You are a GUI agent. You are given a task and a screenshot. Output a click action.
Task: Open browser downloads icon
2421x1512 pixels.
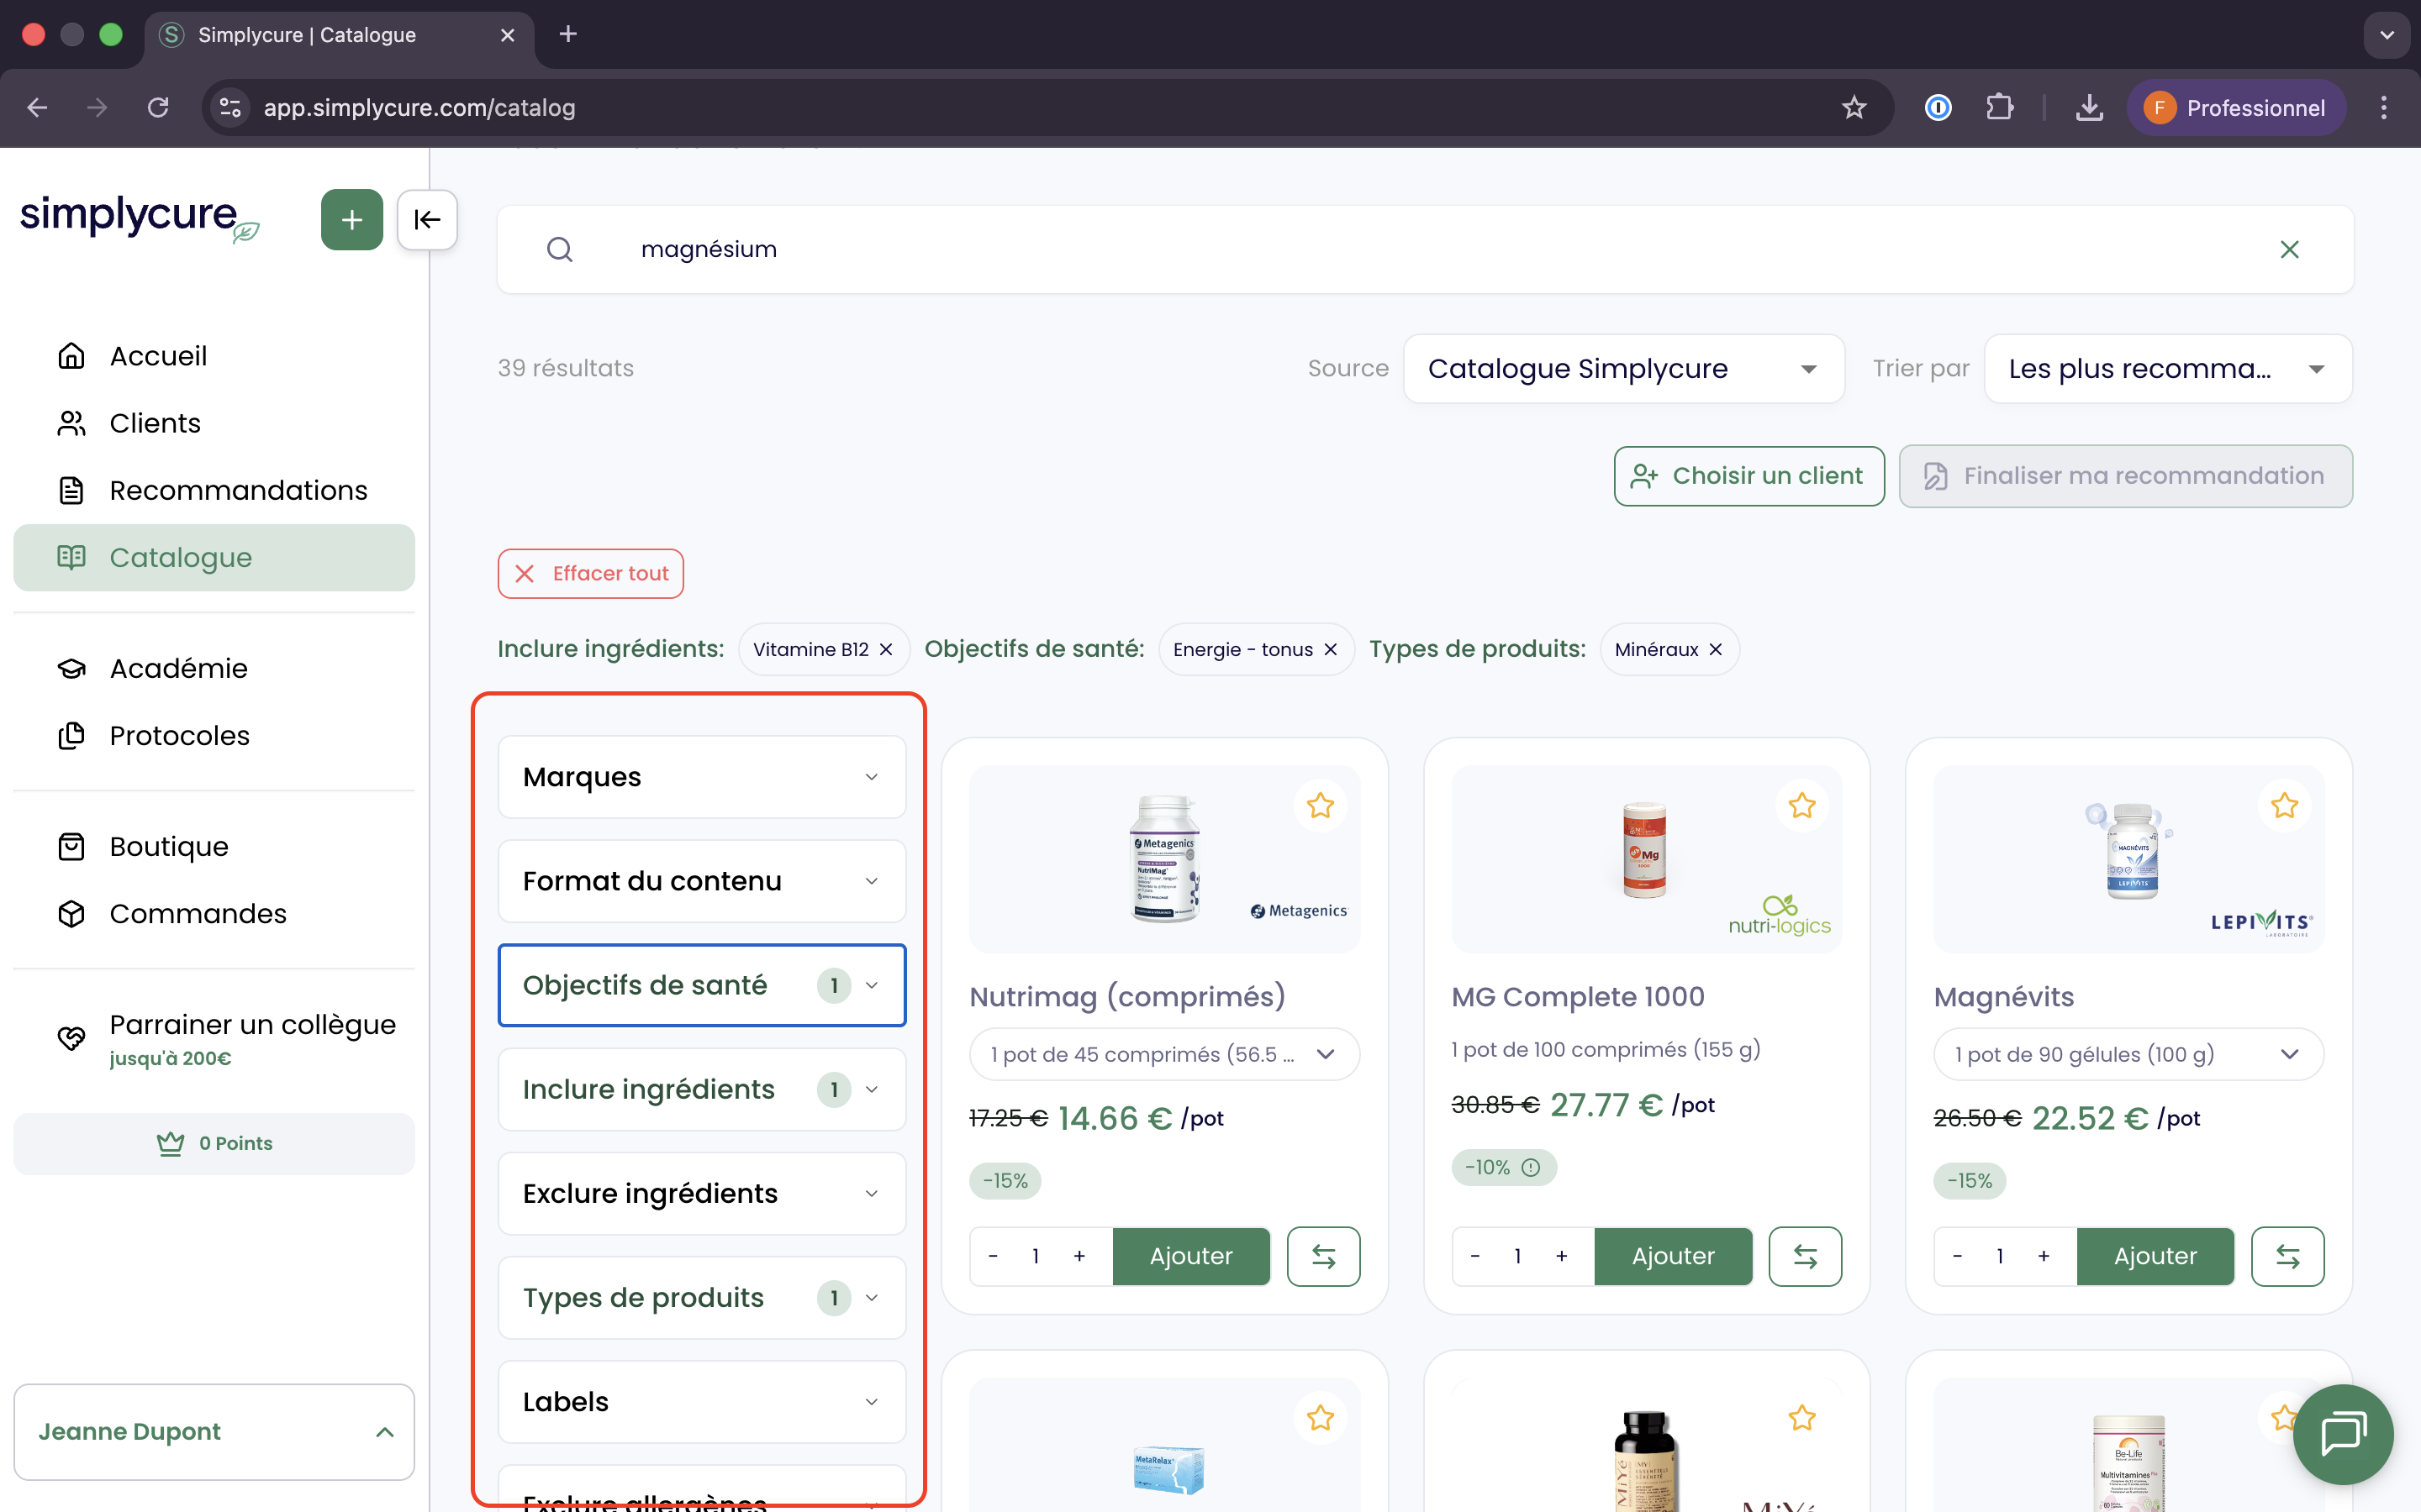point(2089,108)
